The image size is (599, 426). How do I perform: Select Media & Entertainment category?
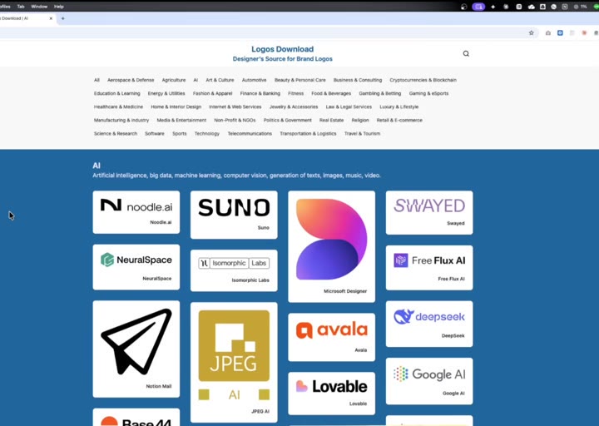pos(181,121)
